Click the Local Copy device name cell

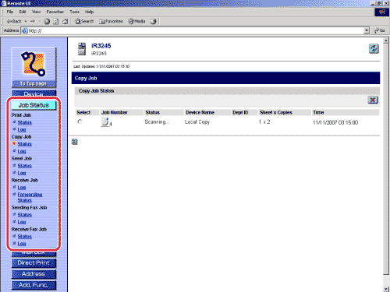(x=197, y=121)
